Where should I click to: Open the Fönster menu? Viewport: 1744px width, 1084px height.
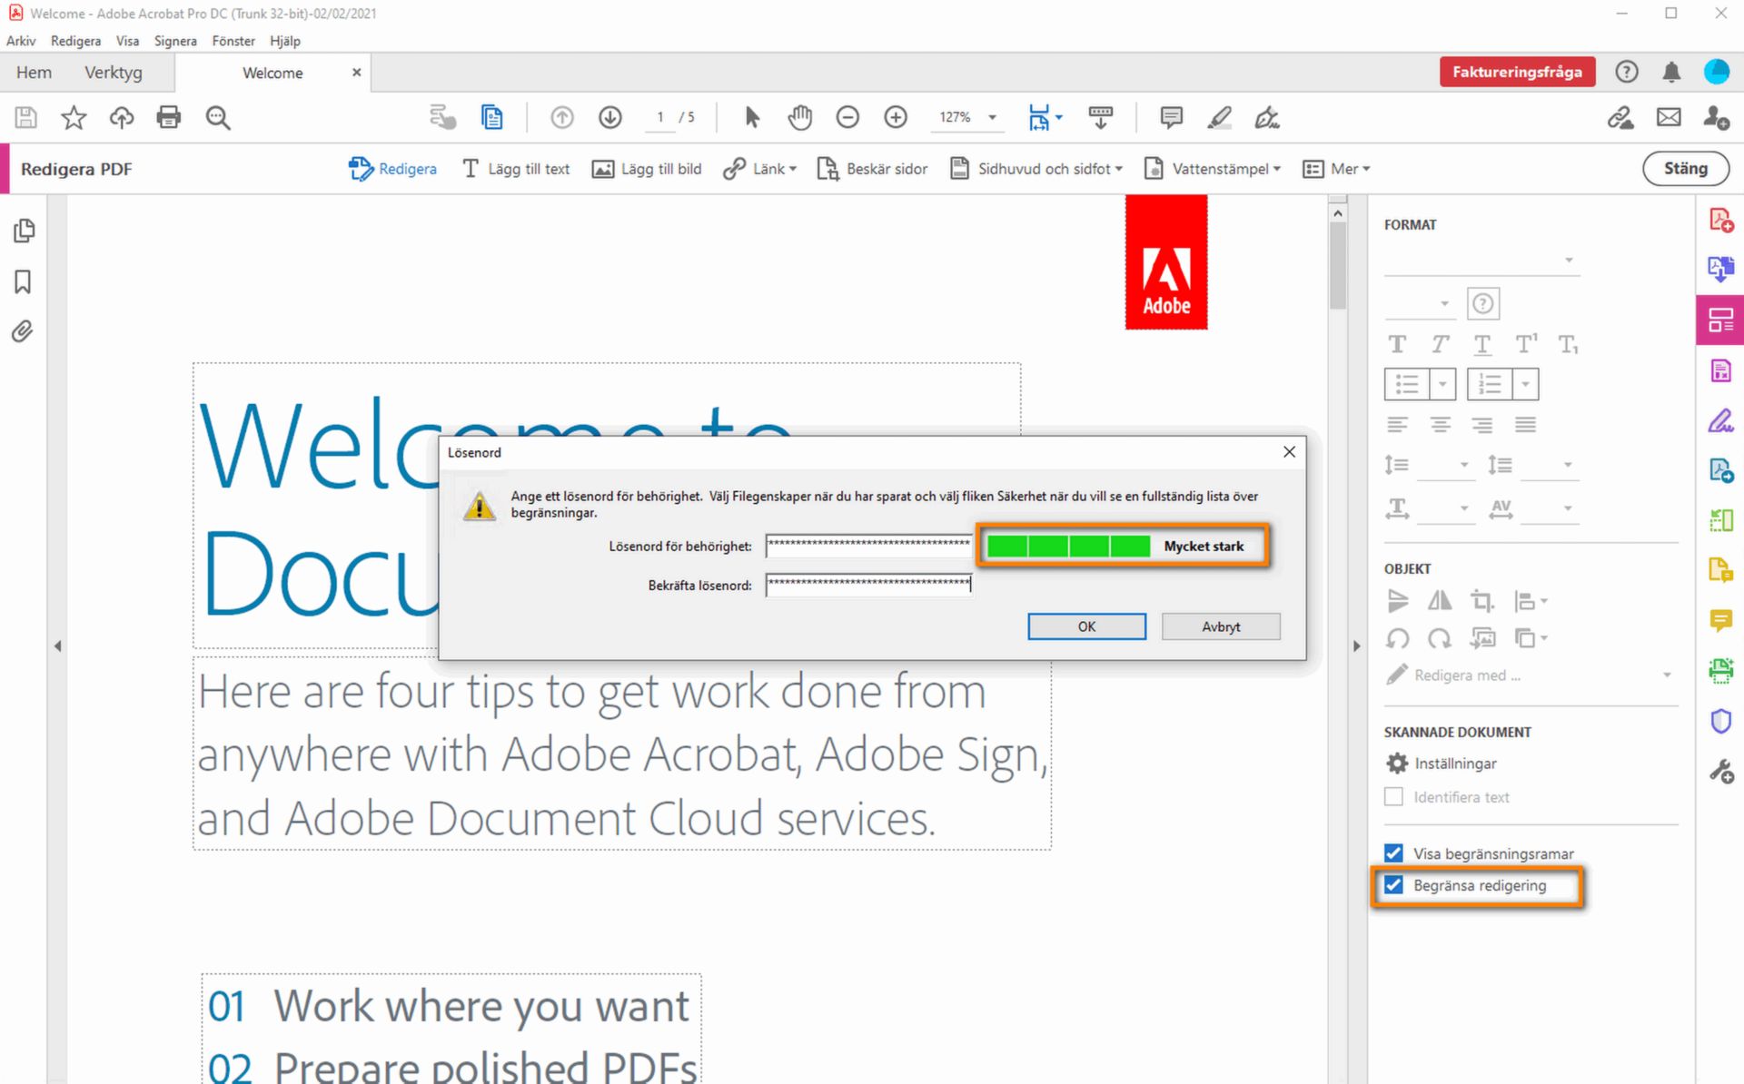click(x=233, y=41)
